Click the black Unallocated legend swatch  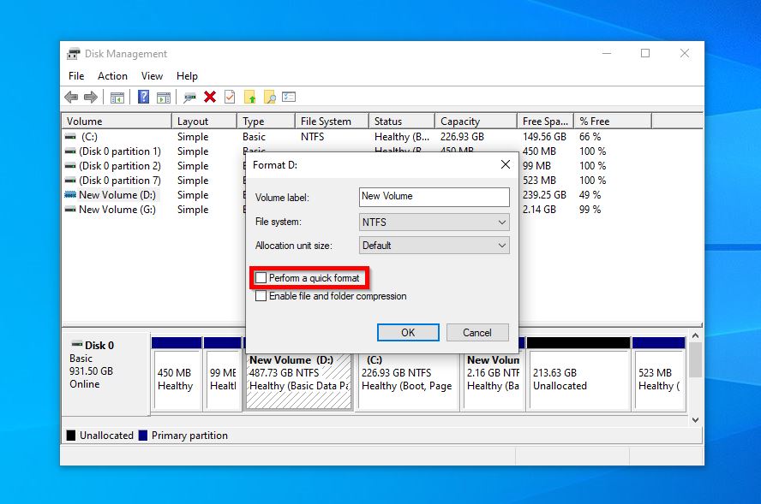pyautogui.click(x=71, y=436)
